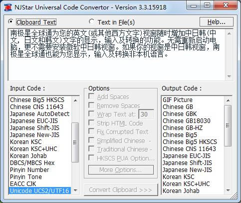
Task: Click Input Code list scroll down arrow
Action: [75, 190]
